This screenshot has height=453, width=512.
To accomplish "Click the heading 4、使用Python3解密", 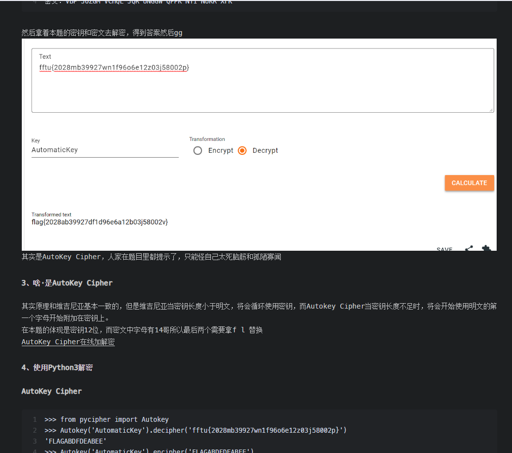I will (x=57, y=367).
